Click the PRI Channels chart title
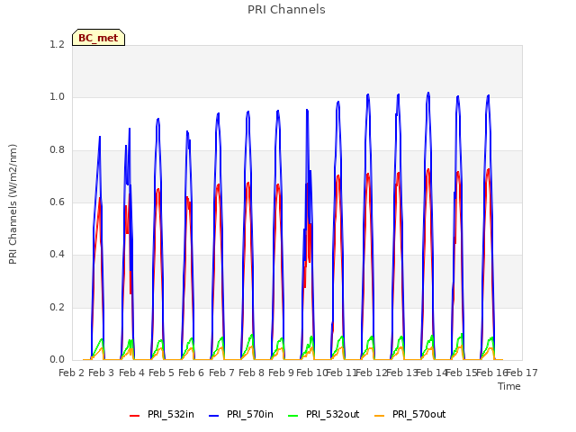 coord(286,10)
